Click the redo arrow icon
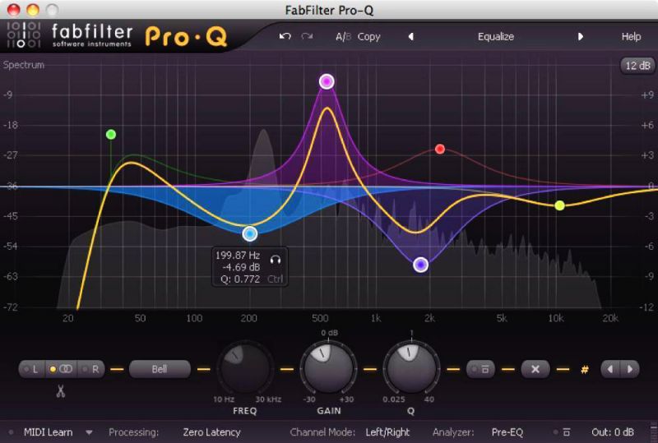The width and height of the screenshot is (658, 443). (307, 36)
